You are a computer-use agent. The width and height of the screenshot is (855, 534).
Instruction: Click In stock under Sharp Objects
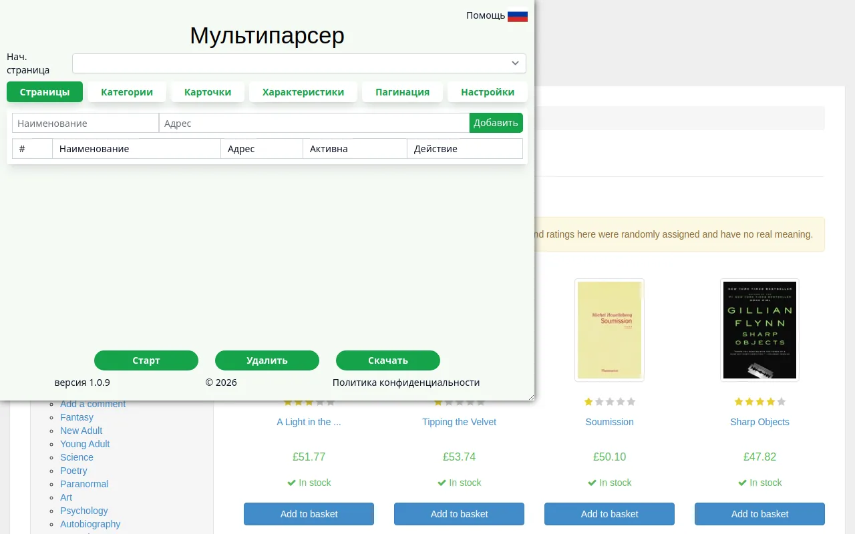759,483
